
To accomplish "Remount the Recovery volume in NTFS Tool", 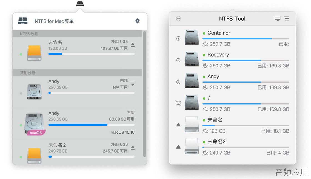I will point(178,60).
